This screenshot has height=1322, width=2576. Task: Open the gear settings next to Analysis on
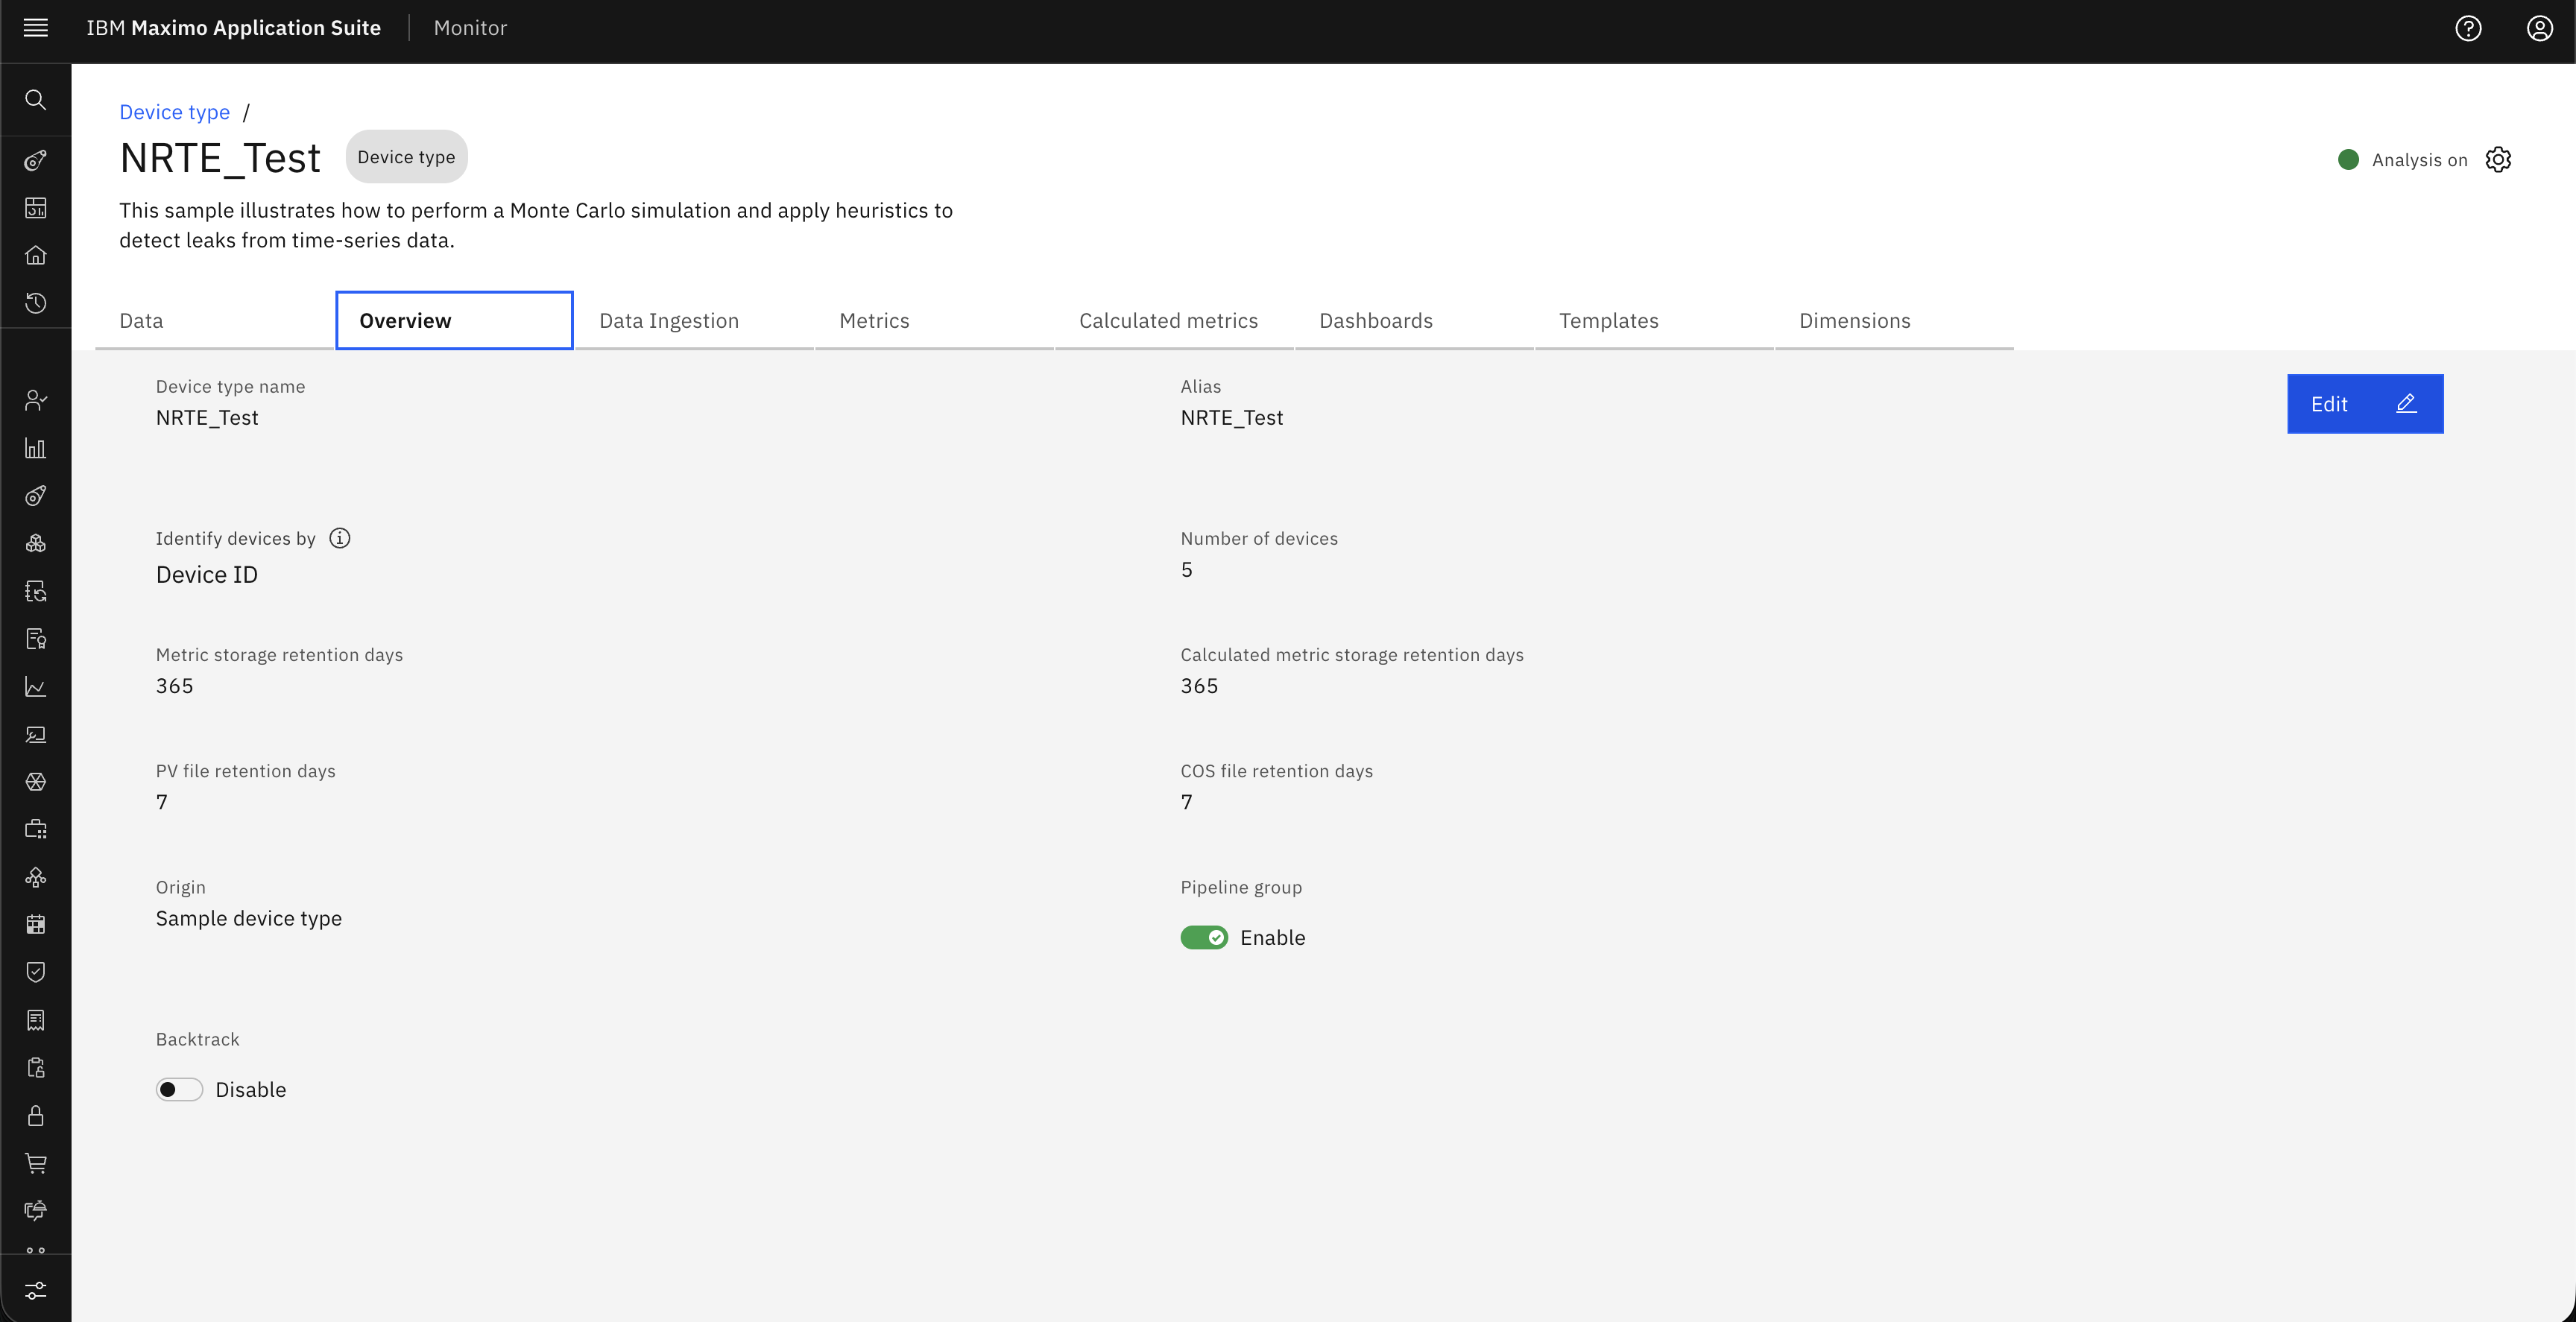(x=2498, y=160)
